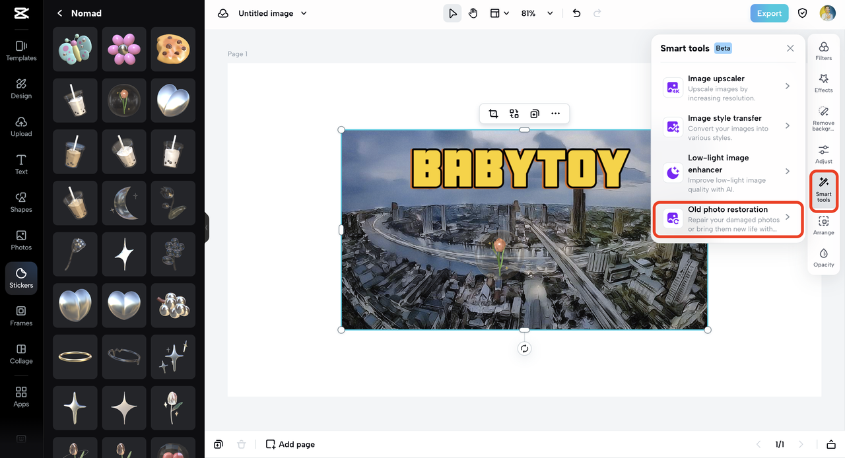Open the user profile avatar
The width and height of the screenshot is (845, 458).
click(828, 13)
